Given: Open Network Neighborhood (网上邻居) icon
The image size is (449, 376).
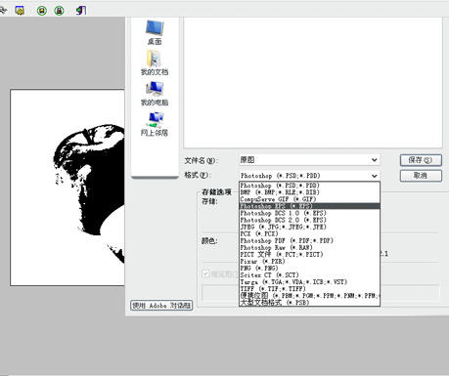Looking at the screenshot, I should point(155,119).
